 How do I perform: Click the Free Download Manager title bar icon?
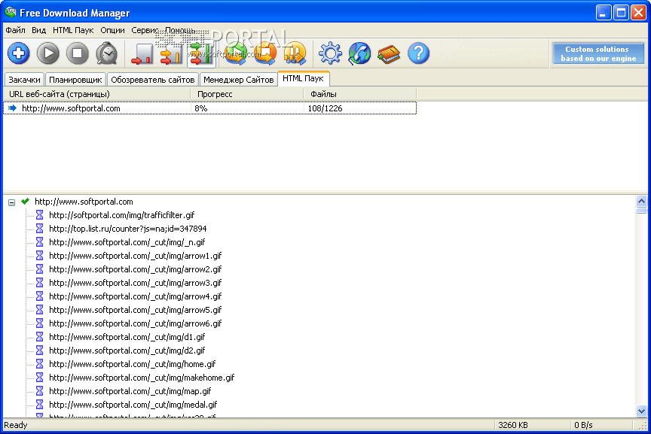(x=11, y=12)
